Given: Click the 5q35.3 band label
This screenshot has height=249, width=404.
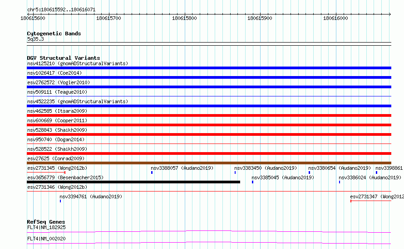Looking at the screenshot, I should click(x=35, y=39).
